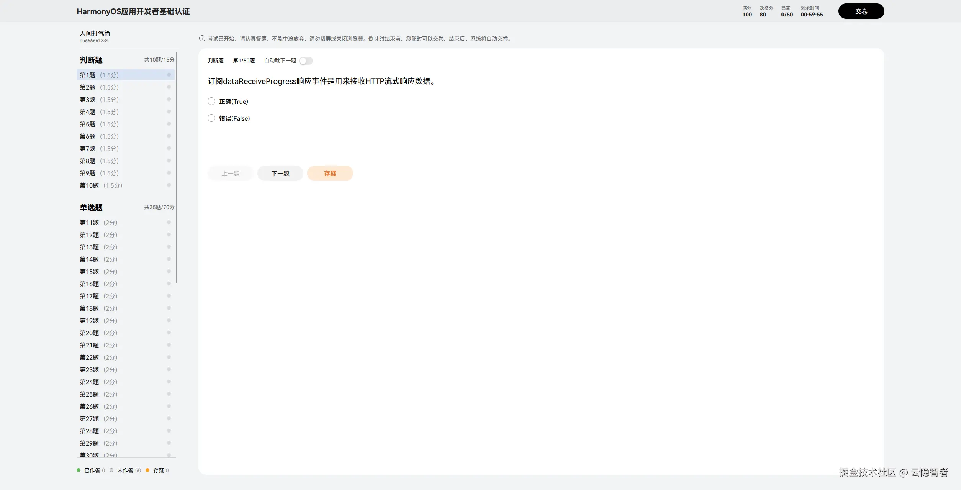This screenshot has height=490, width=961.
Task: Toggle 自动跳下一题 switch
Action: (x=306, y=61)
